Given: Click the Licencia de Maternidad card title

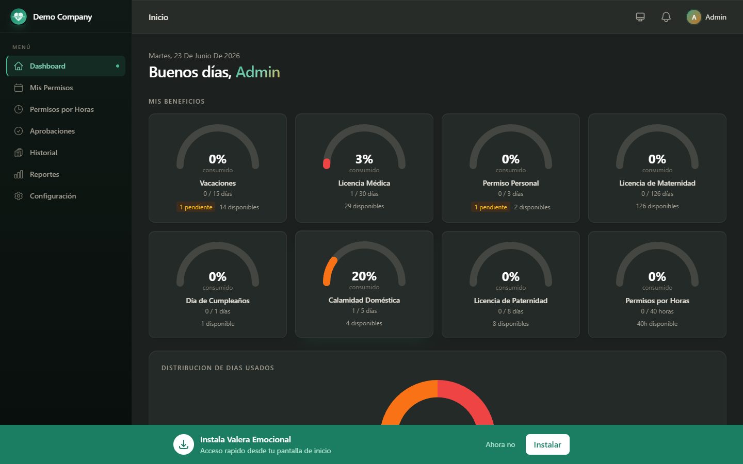Looking at the screenshot, I should click(x=657, y=183).
